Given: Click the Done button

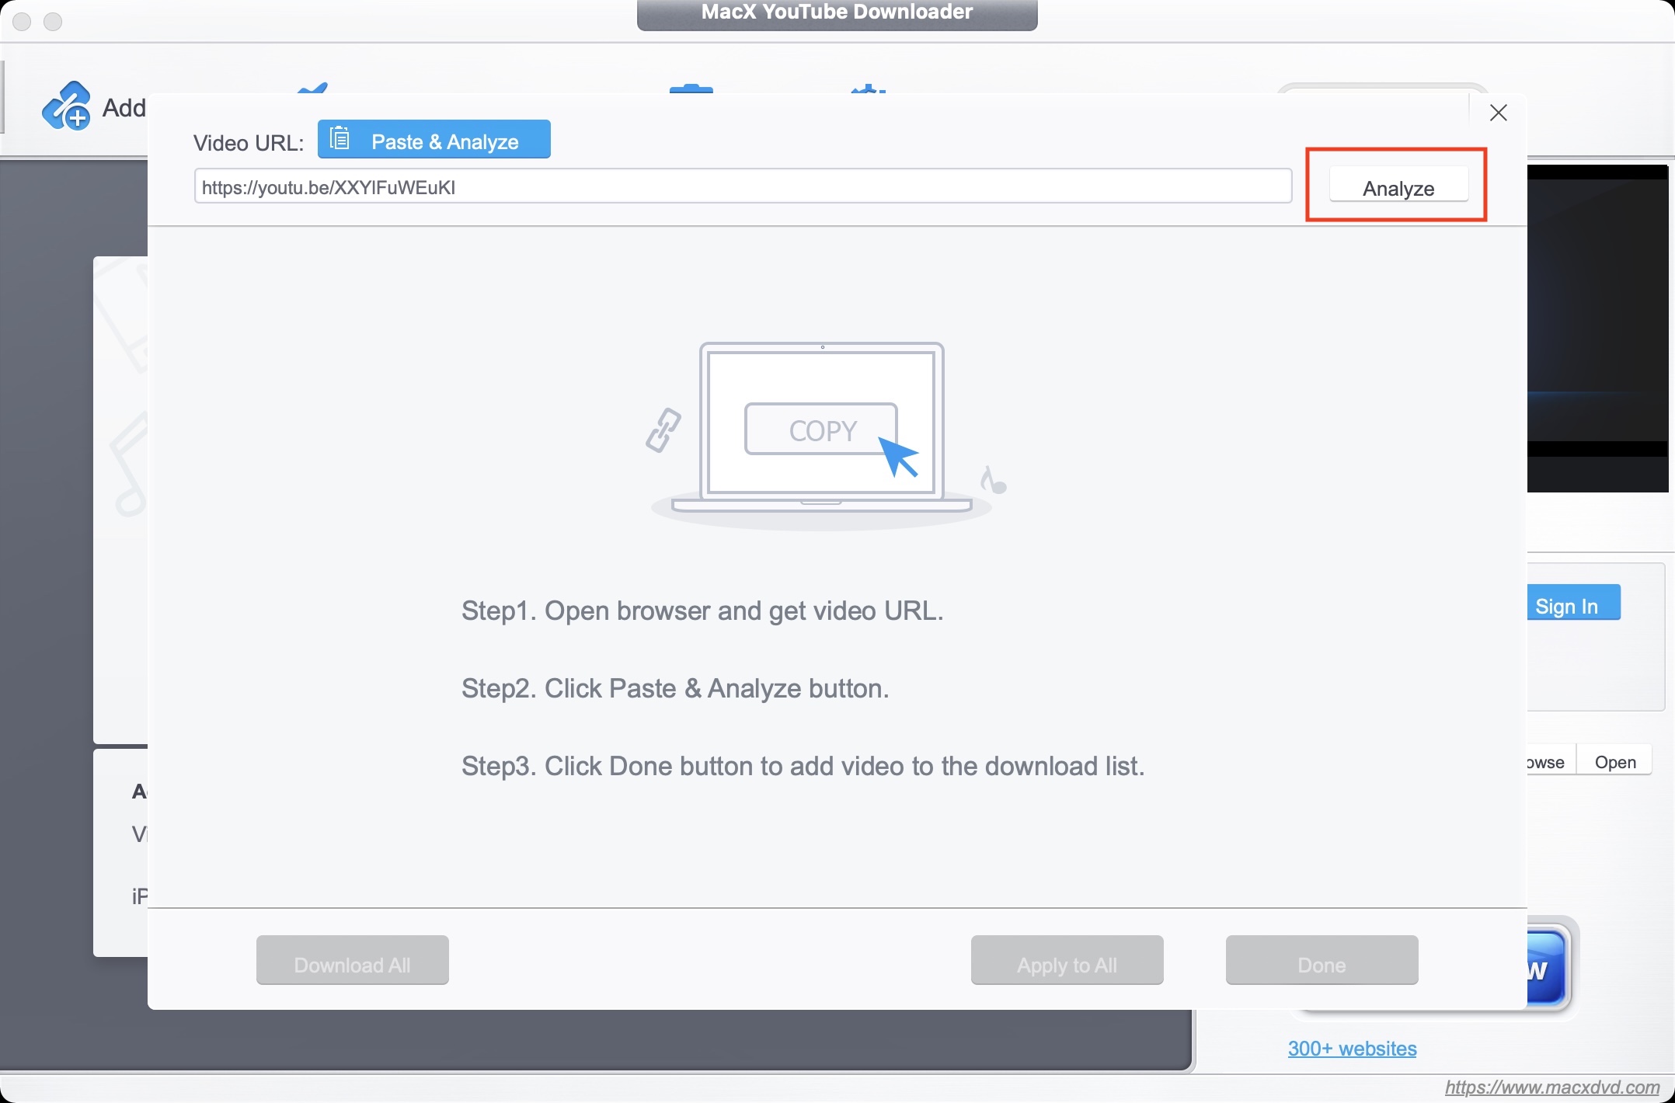Looking at the screenshot, I should point(1321,963).
